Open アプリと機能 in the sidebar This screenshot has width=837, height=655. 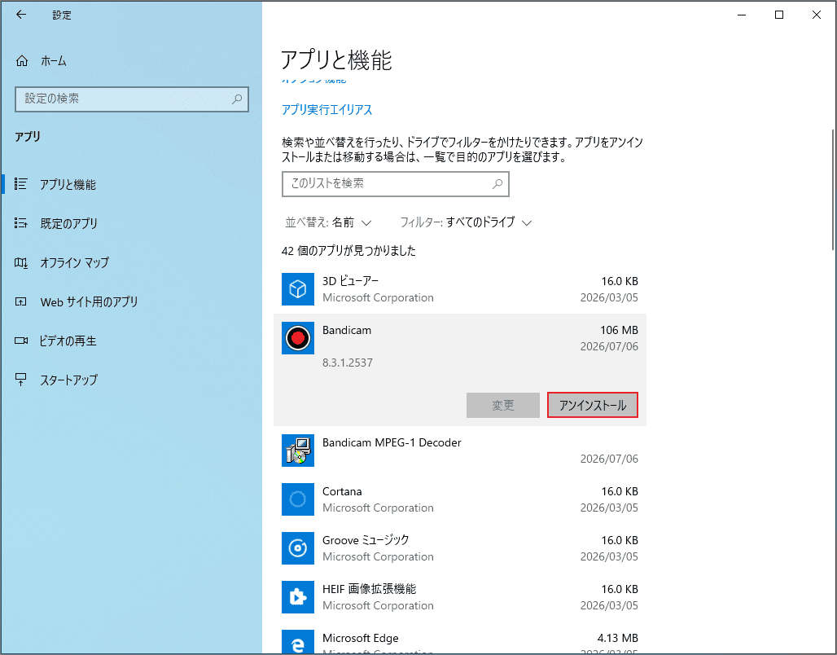coord(68,184)
